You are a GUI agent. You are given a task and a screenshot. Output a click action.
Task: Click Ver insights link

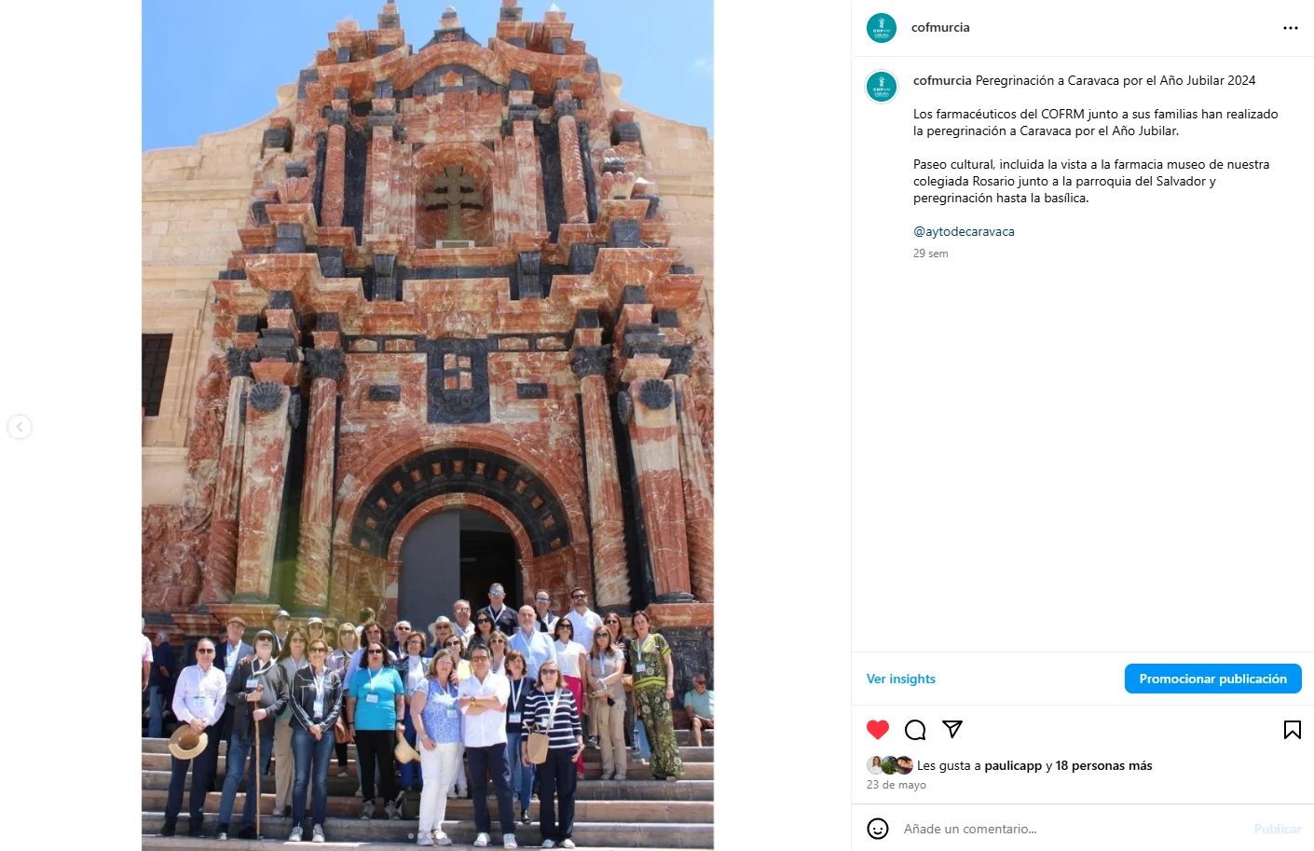coord(901,679)
